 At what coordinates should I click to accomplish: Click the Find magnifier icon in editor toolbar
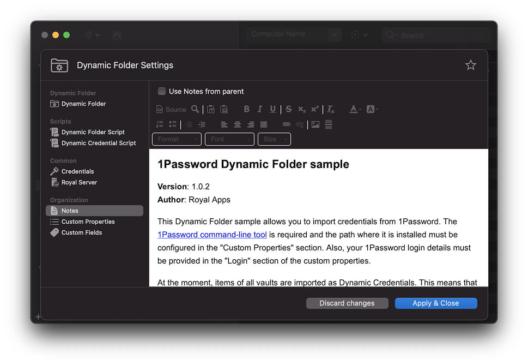195,109
